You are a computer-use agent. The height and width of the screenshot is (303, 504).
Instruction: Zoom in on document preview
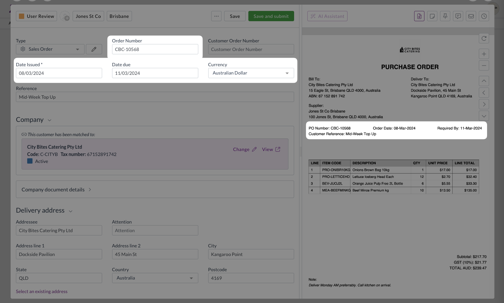pos(484,54)
